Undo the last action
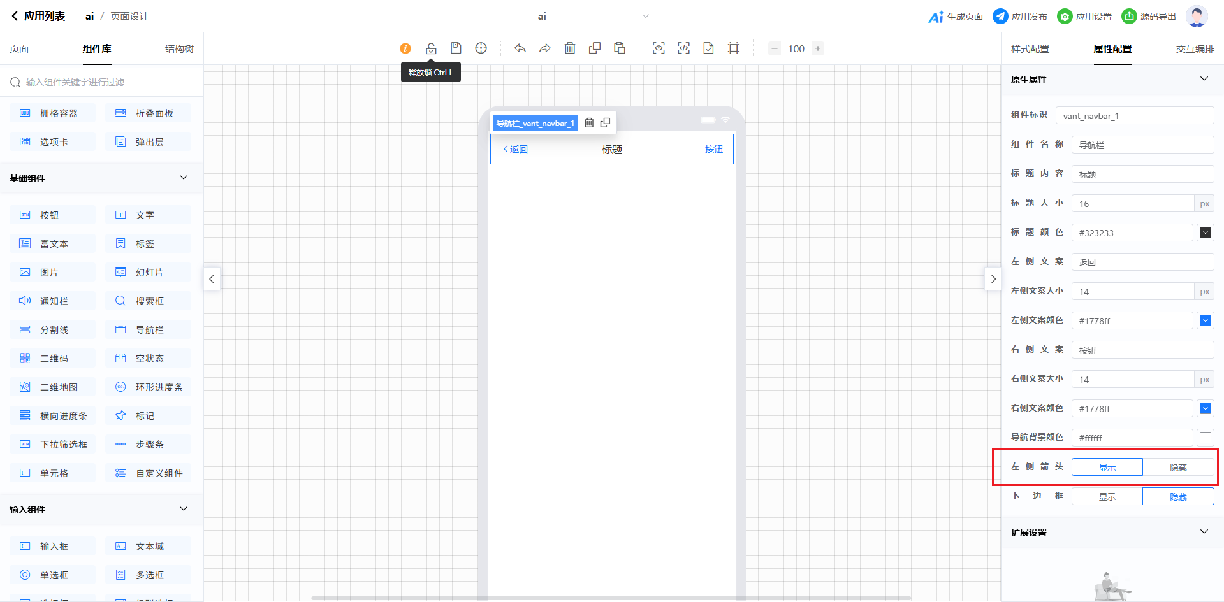 [520, 48]
